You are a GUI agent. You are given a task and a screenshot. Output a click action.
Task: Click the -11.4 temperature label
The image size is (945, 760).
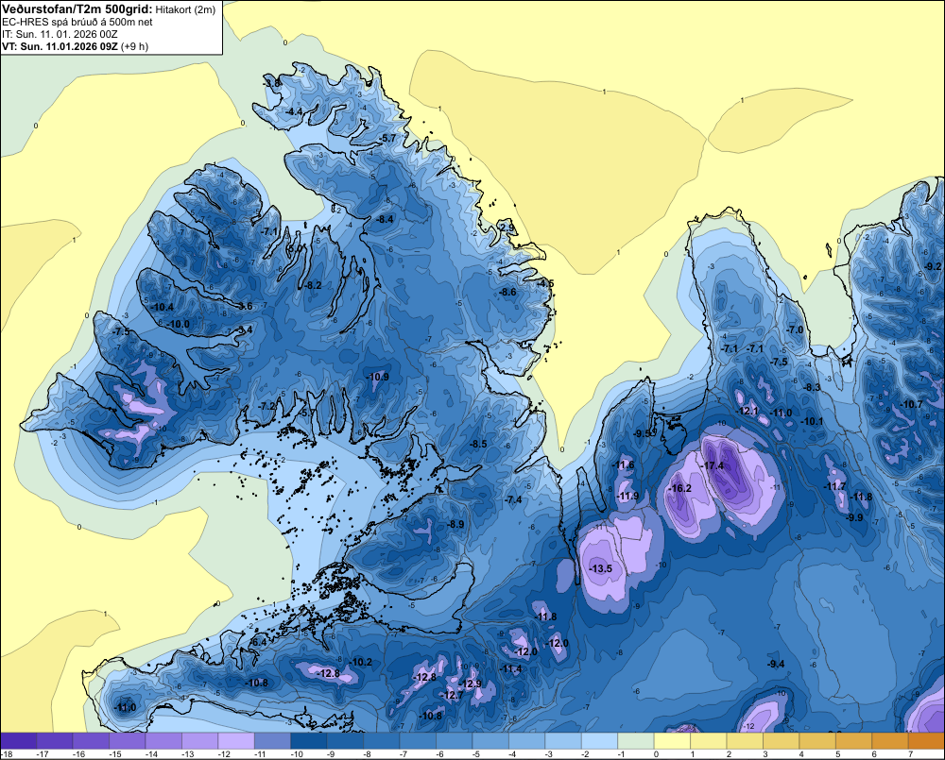point(511,668)
